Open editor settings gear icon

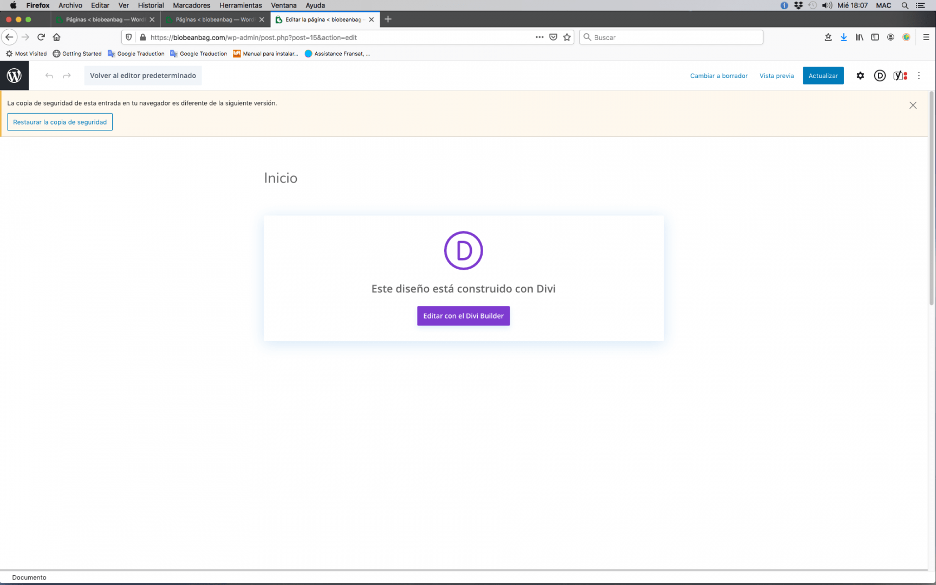pos(860,76)
